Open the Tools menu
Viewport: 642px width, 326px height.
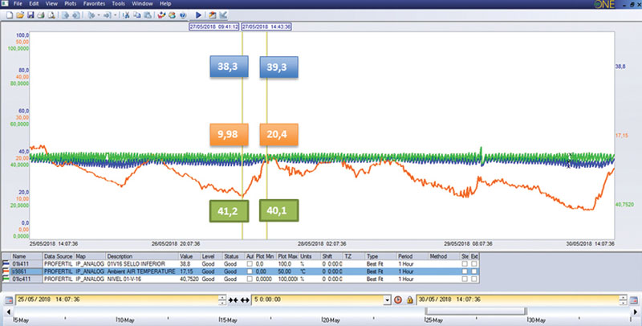pos(118,4)
